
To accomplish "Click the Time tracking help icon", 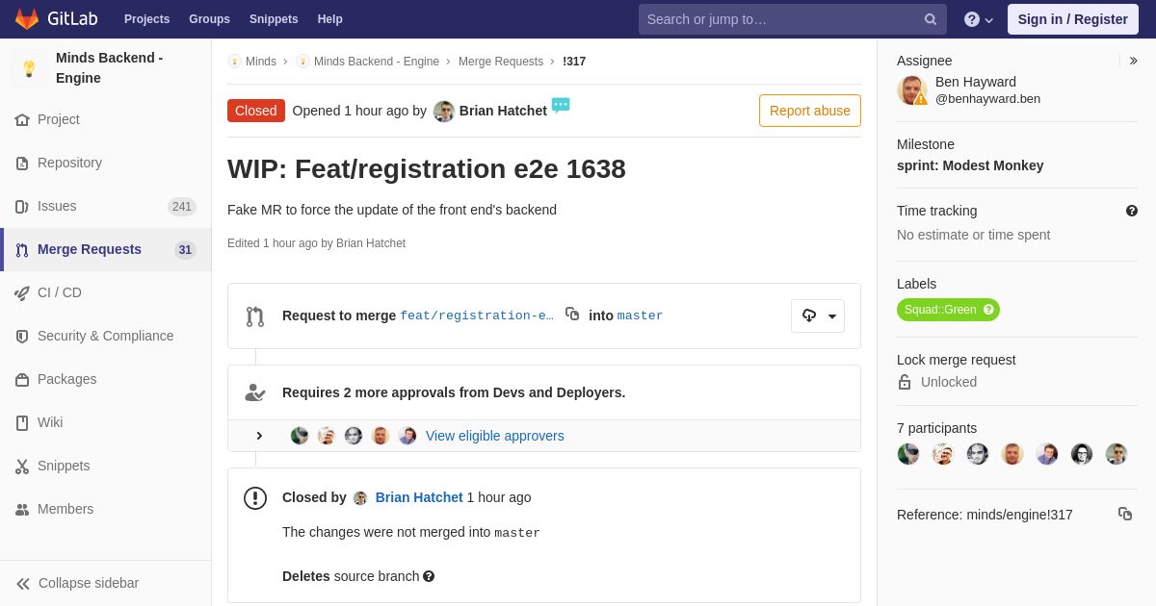I will click(1132, 211).
